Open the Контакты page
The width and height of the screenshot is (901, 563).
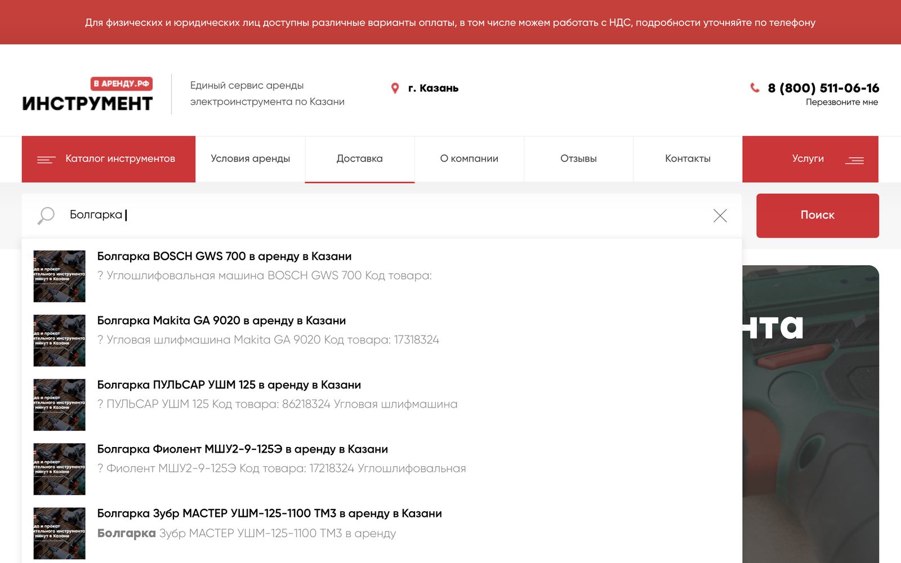688,159
